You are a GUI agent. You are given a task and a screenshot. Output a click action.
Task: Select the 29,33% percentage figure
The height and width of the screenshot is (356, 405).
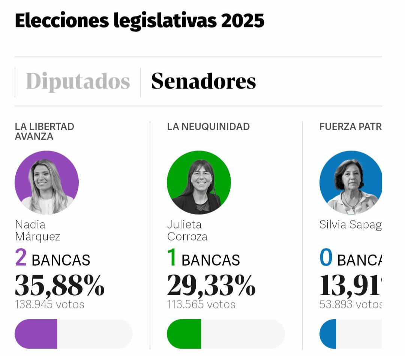[212, 287]
